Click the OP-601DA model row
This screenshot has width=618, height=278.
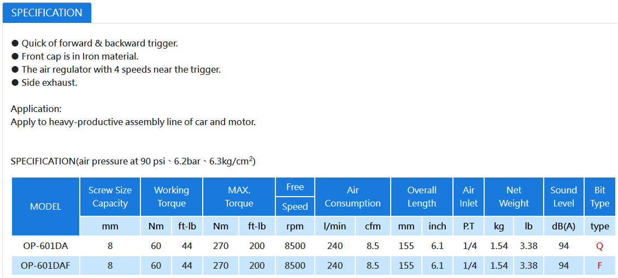314,246
